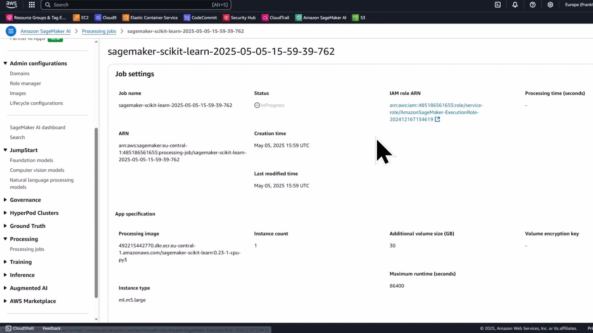593x333 pixels.
Task: Open IAM role via external link icon
Action: click(x=437, y=119)
